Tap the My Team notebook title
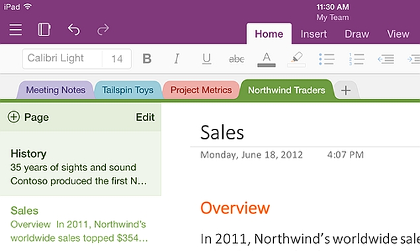The height and width of the screenshot is (251, 420). pos(333,17)
